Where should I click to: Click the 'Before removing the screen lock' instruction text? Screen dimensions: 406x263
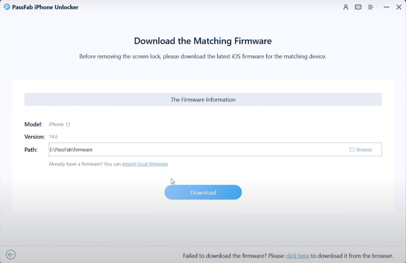[x=203, y=56]
